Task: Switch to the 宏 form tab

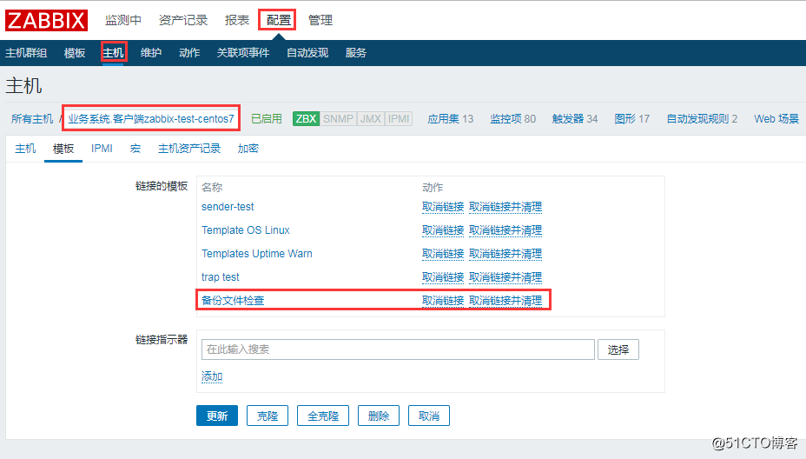Action: coord(135,149)
